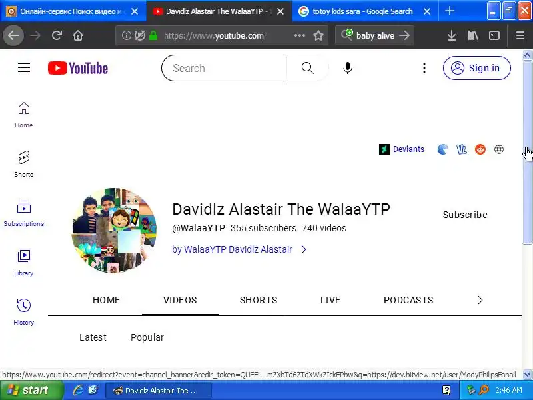
Task: Go to Home in the YouTube sidebar
Action: pyautogui.click(x=24, y=115)
